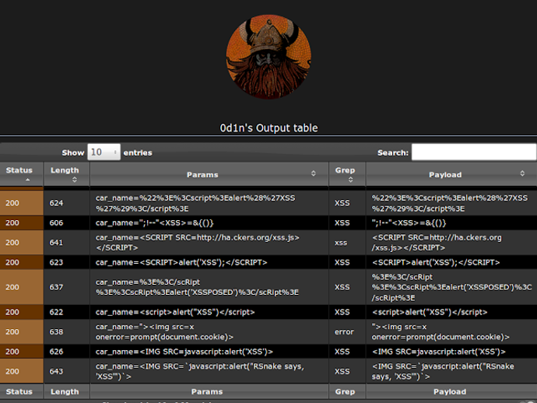This screenshot has height=403, width=537.
Task: Sort by the Status column header
Action: pos(22,174)
